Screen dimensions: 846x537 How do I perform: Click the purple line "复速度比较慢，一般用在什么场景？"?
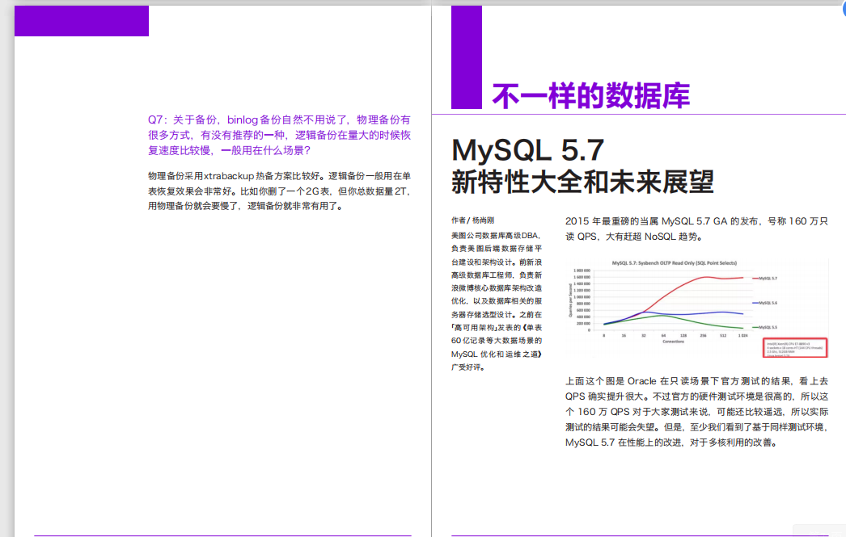230,150
